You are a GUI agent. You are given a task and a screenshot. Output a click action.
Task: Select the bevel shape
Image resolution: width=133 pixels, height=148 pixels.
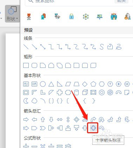click(93, 92)
